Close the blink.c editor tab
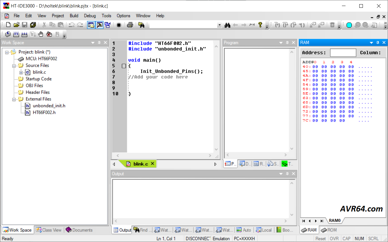The image size is (388, 242). click(x=152, y=164)
